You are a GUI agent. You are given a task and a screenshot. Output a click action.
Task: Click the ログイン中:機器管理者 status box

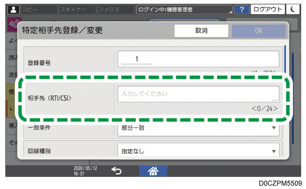(184, 9)
